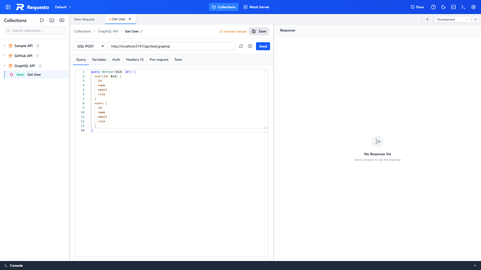Focus the Search collections field
The height and width of the screenshot is (270, 481).
click(x=35, y=30)
